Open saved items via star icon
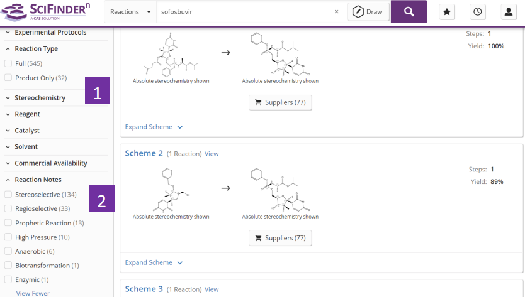This screenshot has width=525, height=297. pos(447,12)
